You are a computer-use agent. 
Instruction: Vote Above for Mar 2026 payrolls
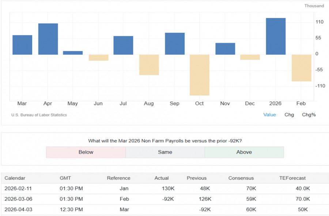[244, 152]
